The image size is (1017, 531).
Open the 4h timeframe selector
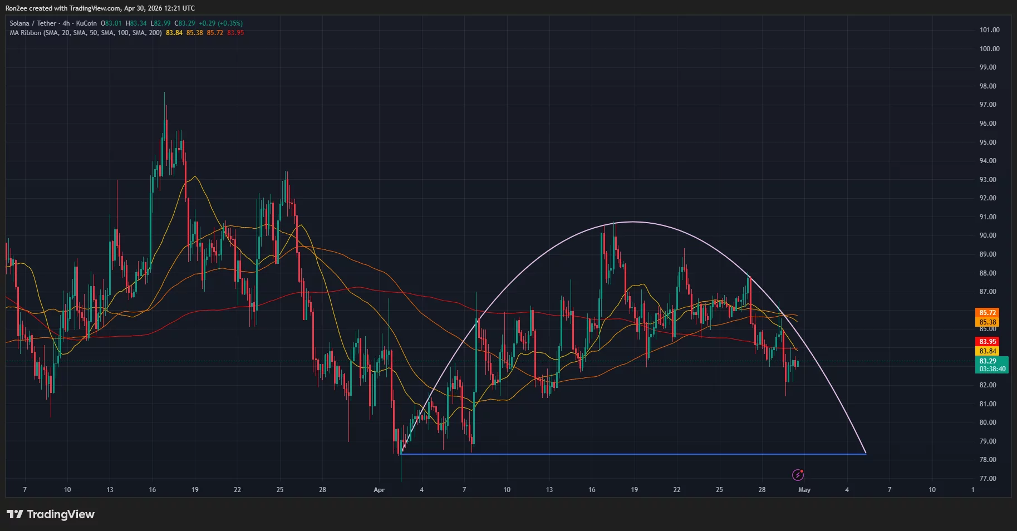point(66,23)
